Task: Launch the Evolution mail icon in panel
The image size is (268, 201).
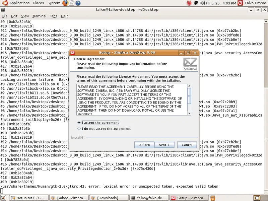Action: (x=72, y=3)
